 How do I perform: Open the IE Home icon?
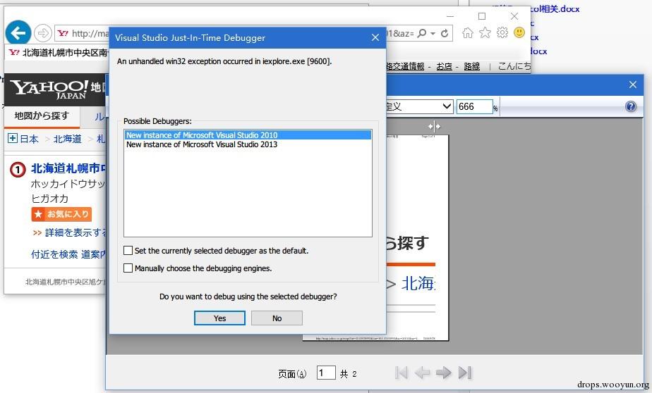[x=467, y=32]
